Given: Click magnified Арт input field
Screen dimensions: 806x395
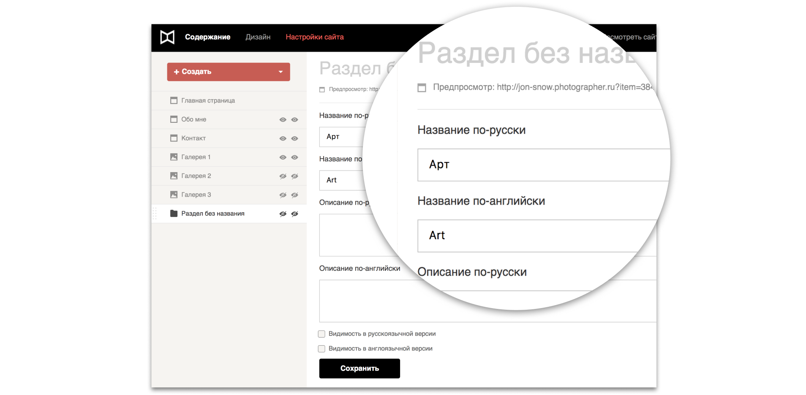Looking at the screenshot, I should coord(544,165).
